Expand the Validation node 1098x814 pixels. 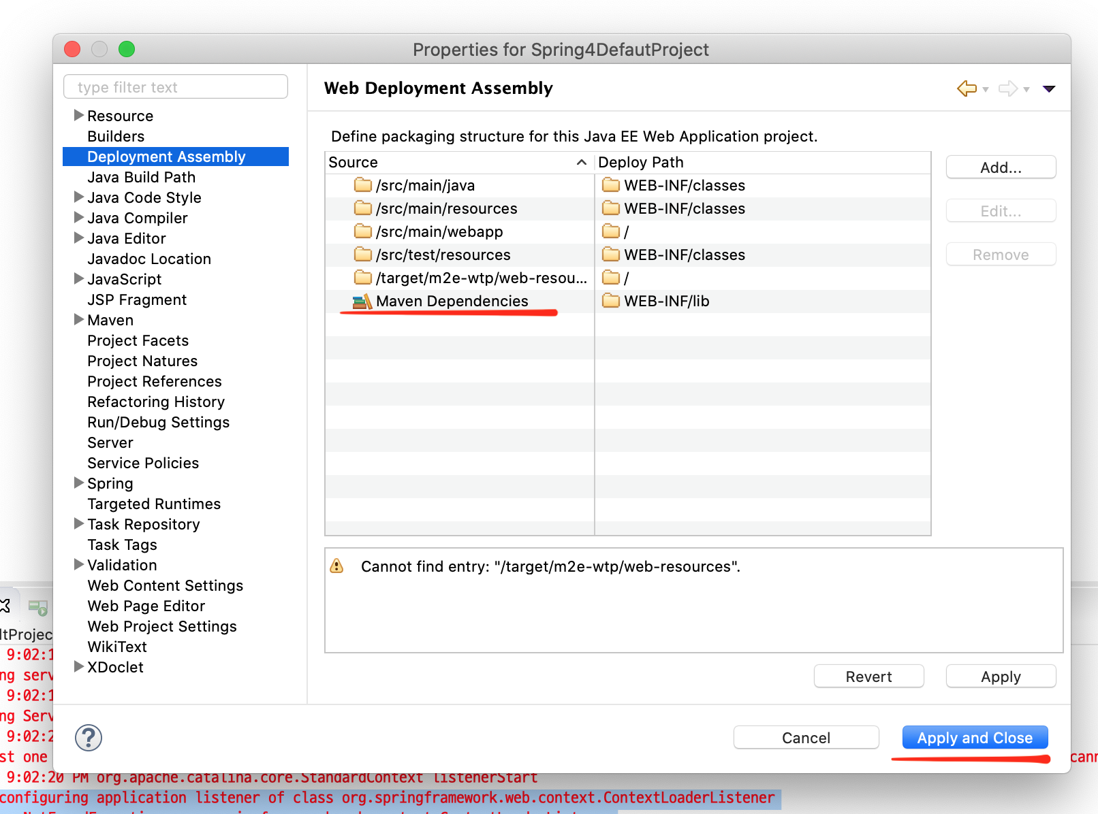click(78, 564)
